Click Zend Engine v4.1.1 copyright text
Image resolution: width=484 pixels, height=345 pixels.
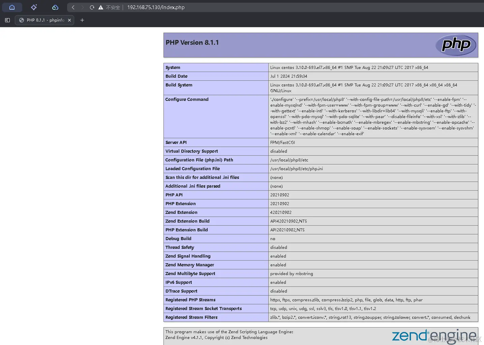click(x=216, y=337)
